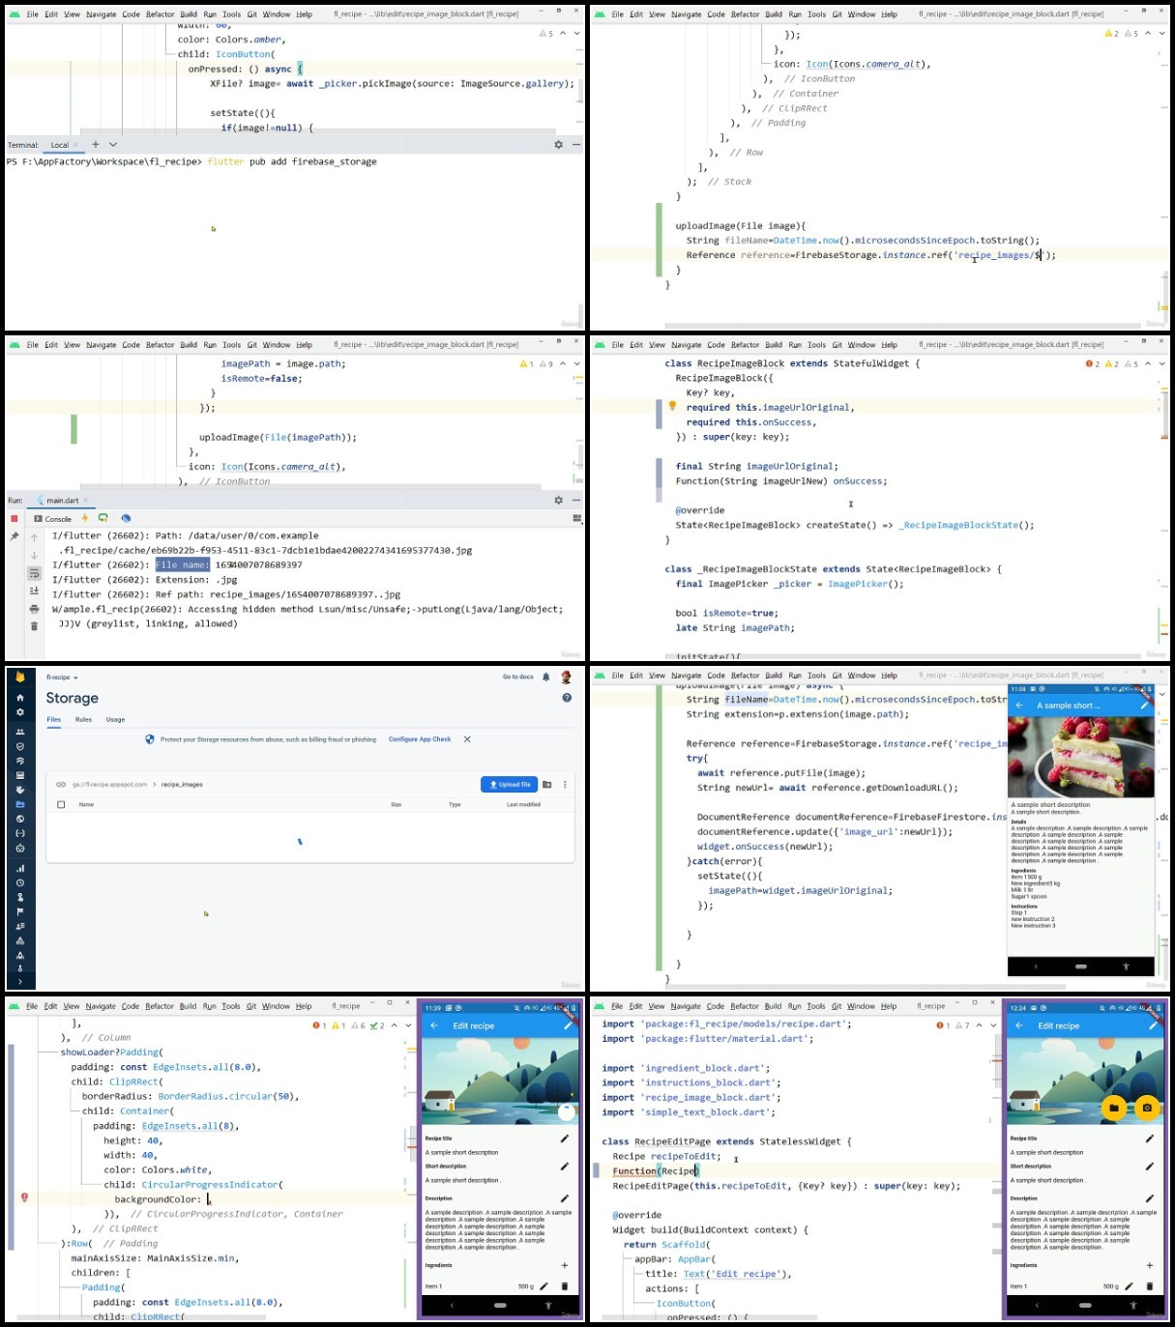Click Go to docs link in Firebase
Screen dimensions: 1175x1327
pos(517,677)
